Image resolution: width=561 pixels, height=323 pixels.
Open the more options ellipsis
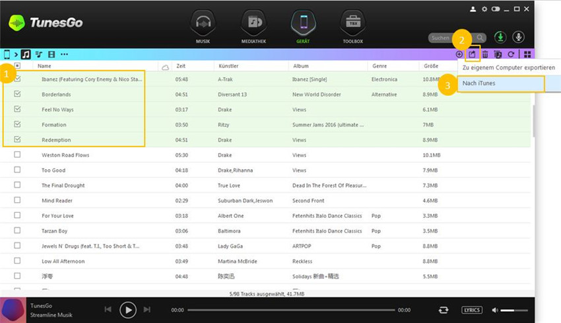tap(64, 54)
